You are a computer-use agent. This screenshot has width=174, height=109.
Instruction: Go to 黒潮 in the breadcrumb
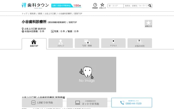pyautogui.click(x=40, y=14)
